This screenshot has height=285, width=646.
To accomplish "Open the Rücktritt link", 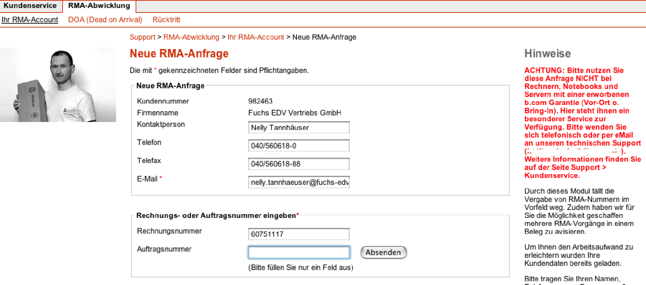I will pos(166,20).
